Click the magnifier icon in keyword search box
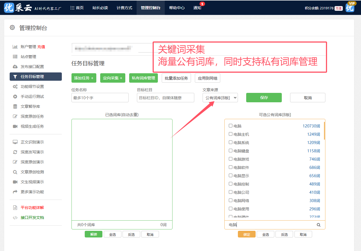361x251 pixels. pos(318,225)
